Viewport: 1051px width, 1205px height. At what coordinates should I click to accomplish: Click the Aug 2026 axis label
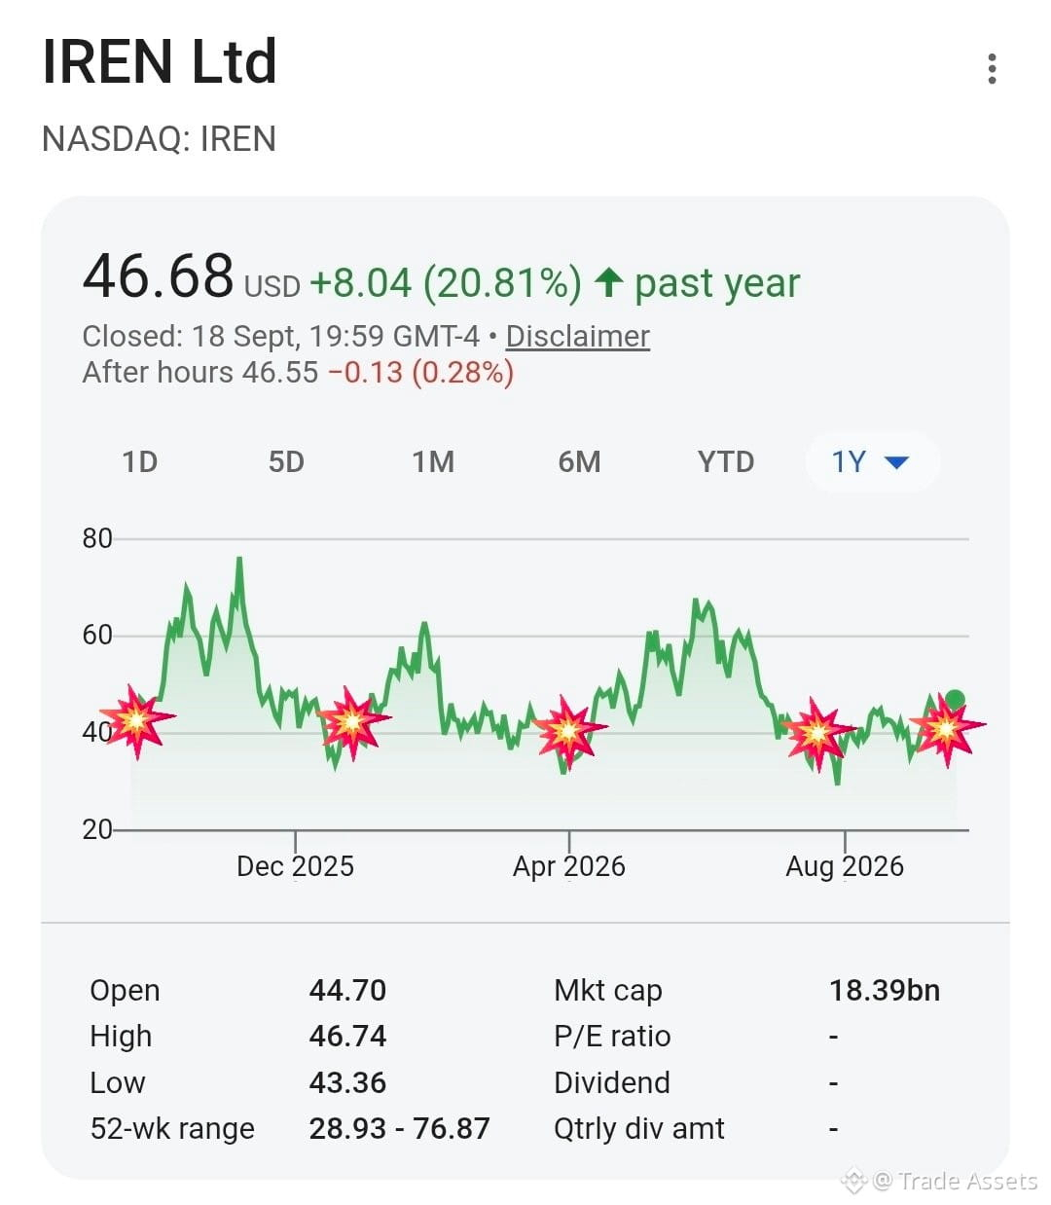pyautogui.click(x=845, y=866)
